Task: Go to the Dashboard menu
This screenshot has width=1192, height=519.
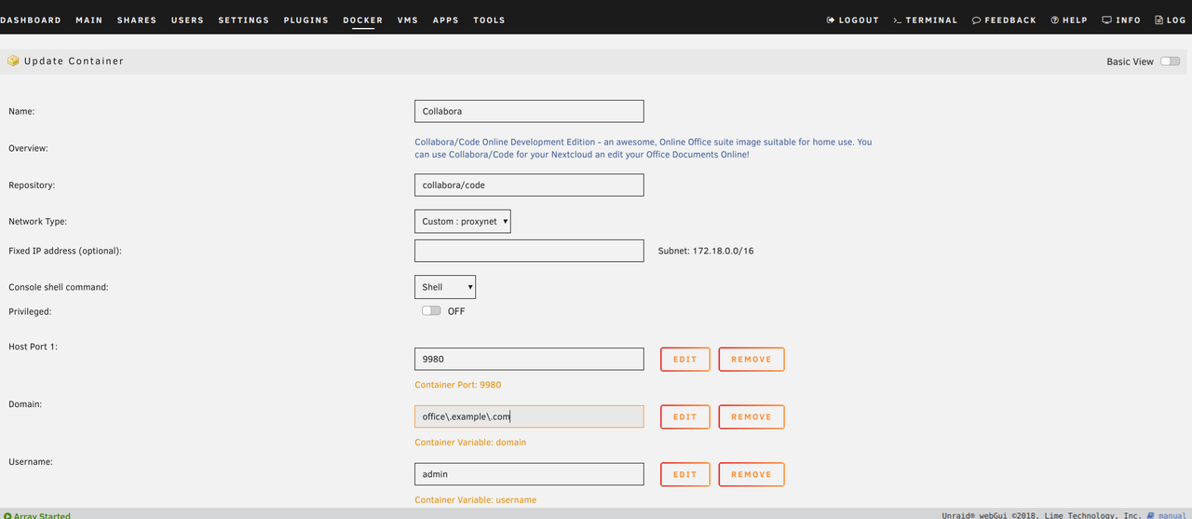Action: (31, 20)
